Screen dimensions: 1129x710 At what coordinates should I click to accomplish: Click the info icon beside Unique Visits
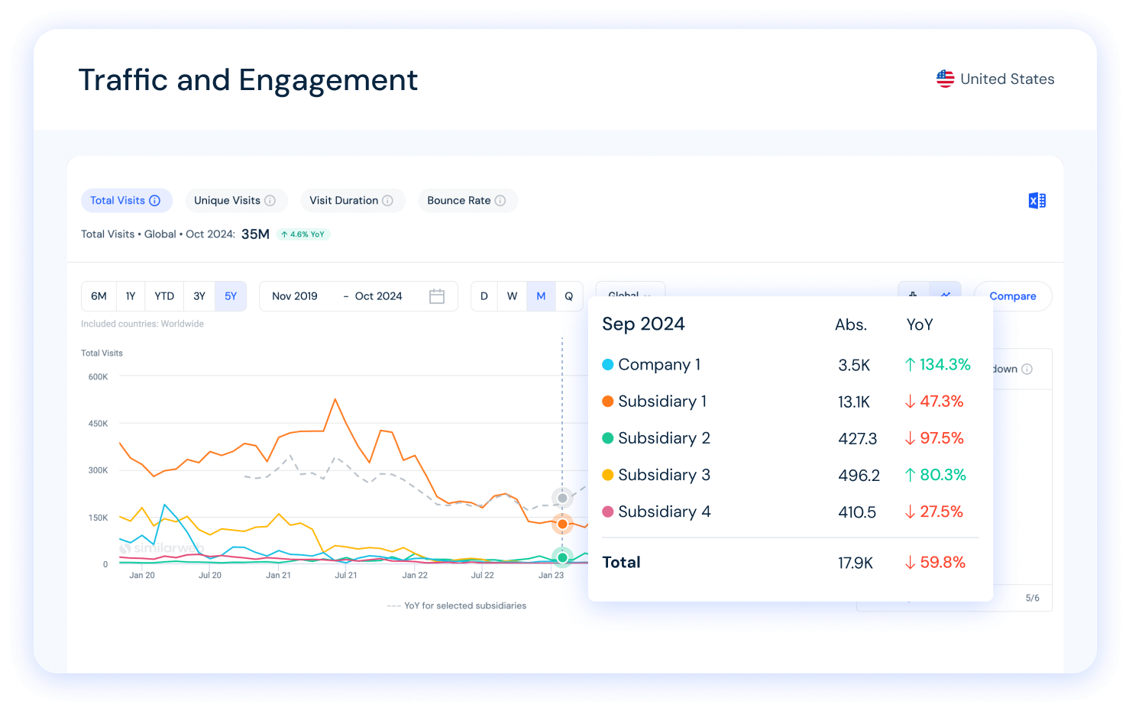pos(270,201)
